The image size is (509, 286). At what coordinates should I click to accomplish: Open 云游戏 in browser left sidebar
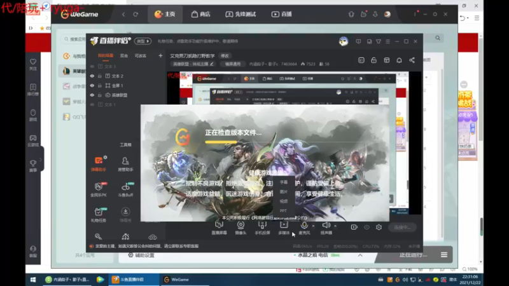click(x=33, y=140)
